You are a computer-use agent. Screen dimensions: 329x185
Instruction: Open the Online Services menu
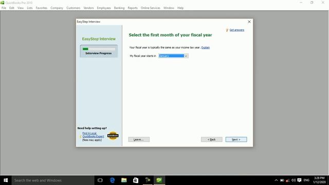click(x=151, y=8)
